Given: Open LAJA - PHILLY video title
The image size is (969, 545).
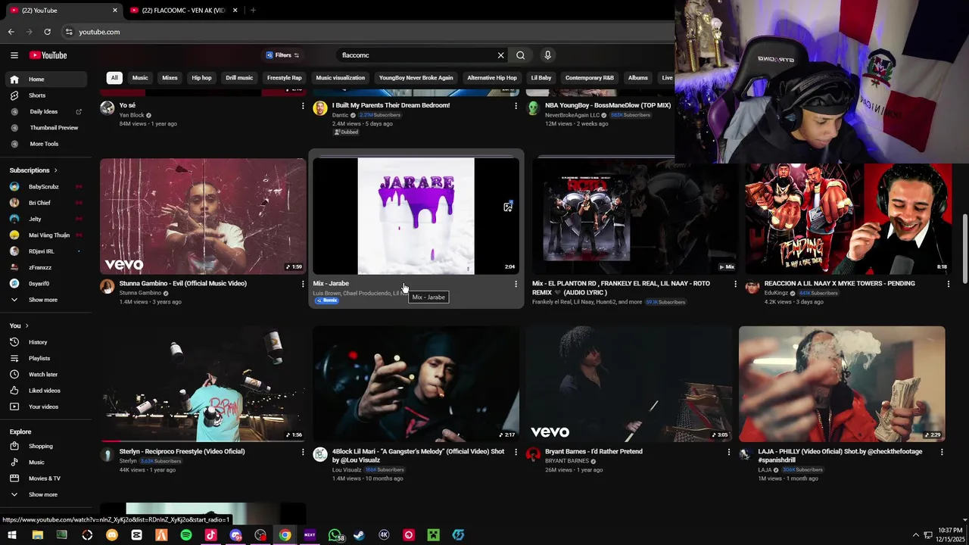Looking at the screenshot, I should click(x=840, y=456).
